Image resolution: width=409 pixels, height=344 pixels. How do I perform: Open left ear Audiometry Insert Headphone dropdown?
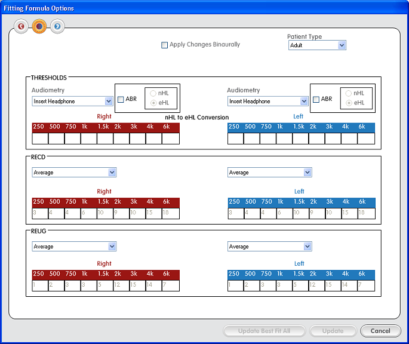(268, 102)
